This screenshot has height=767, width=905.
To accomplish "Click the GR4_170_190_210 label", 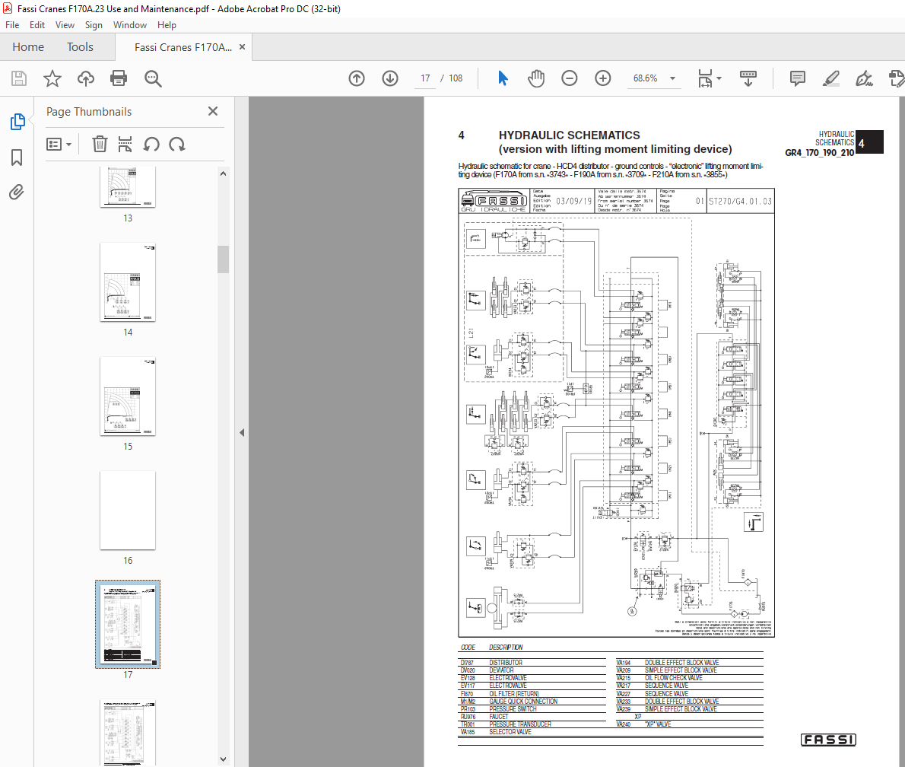I will 819,153.
